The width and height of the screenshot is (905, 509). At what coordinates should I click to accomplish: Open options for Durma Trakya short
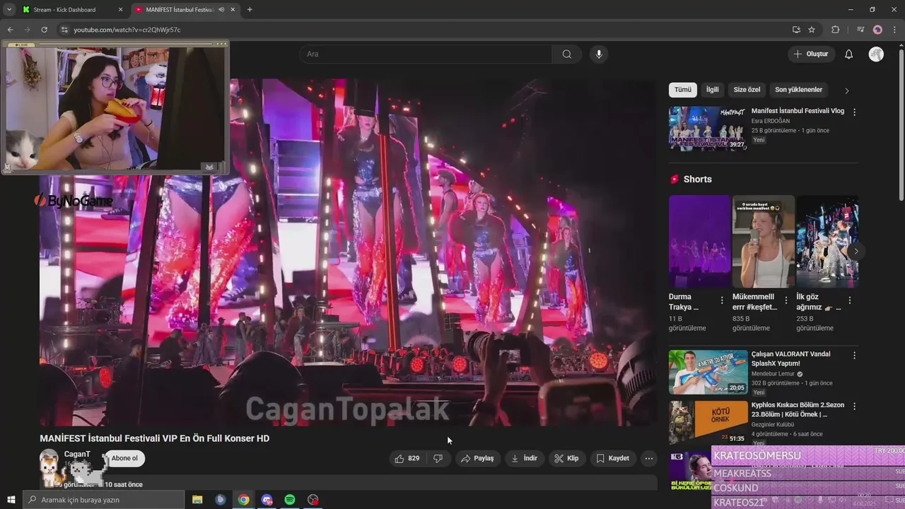(722, 300)
